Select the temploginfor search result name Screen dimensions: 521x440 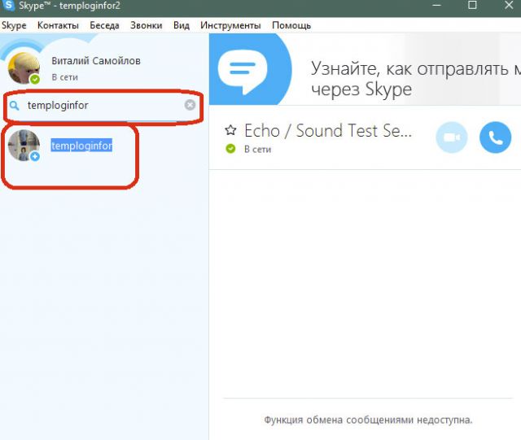tap(81, 146)
